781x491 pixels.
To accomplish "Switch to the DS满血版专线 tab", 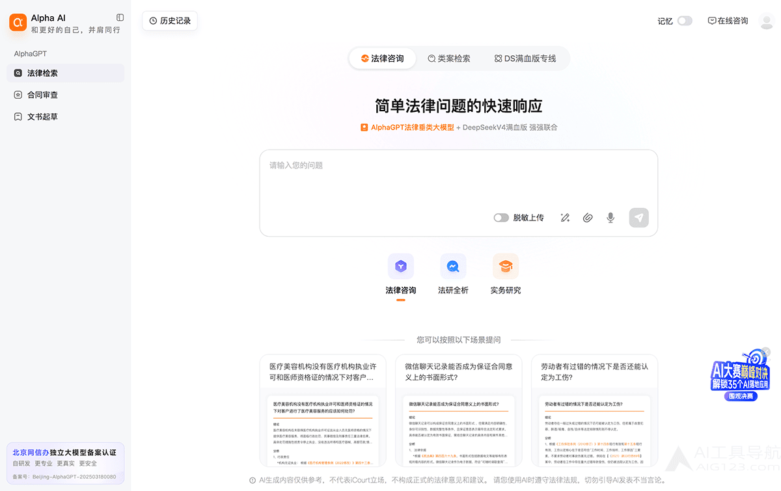I will (x=525, y=59).
